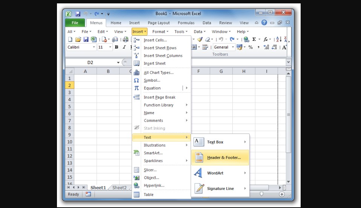Open the Window classic menu
This screenshot has width=361, height=208.
pyautogui.click(x=221, y=32)
